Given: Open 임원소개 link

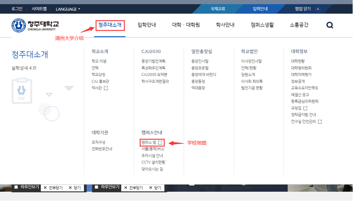Looking at the screenshot, I should click(x=248, y=75).
